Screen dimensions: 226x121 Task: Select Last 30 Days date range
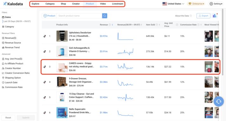[17, 21]
